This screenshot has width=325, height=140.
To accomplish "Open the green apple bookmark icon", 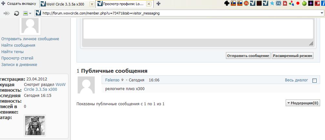I will (x=304, y=4).
